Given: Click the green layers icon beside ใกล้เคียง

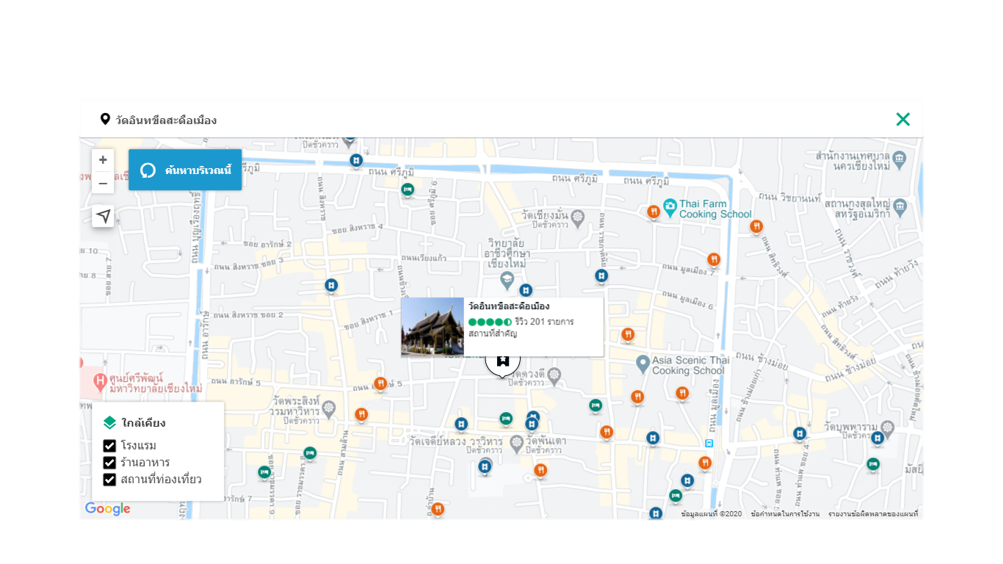Looking at the screenshot, I should [x=109, y=422].
